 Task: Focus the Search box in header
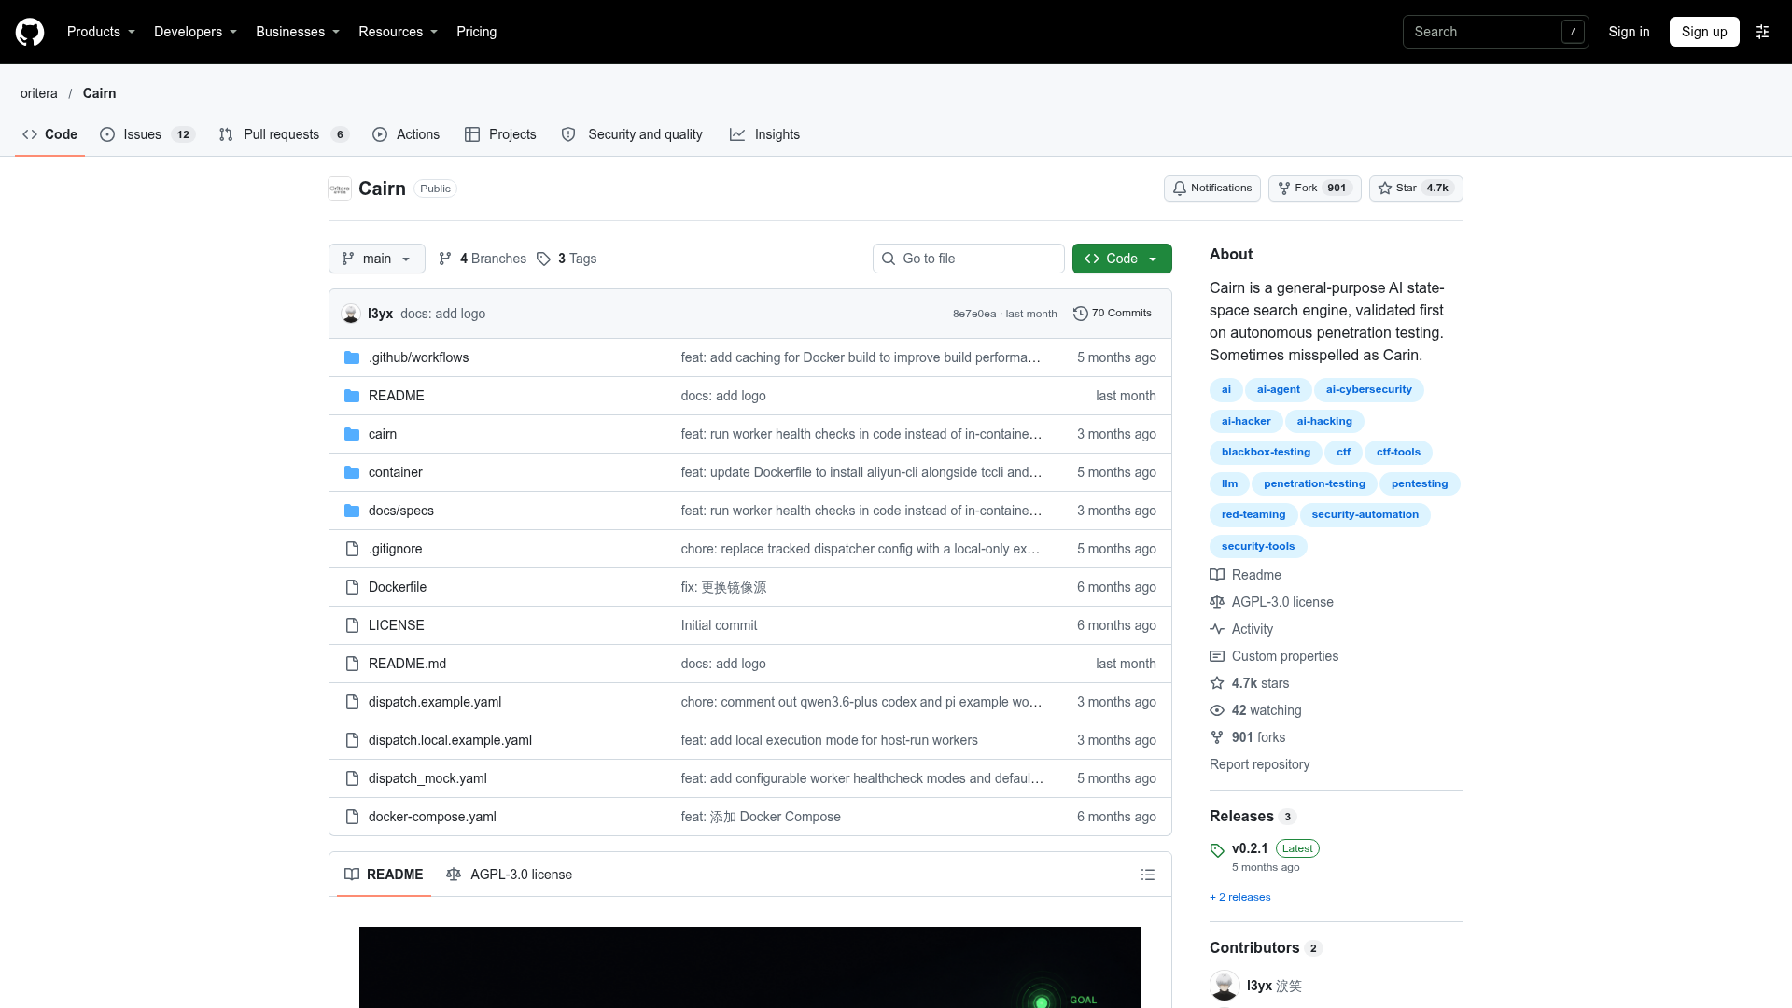point(1495,32)
